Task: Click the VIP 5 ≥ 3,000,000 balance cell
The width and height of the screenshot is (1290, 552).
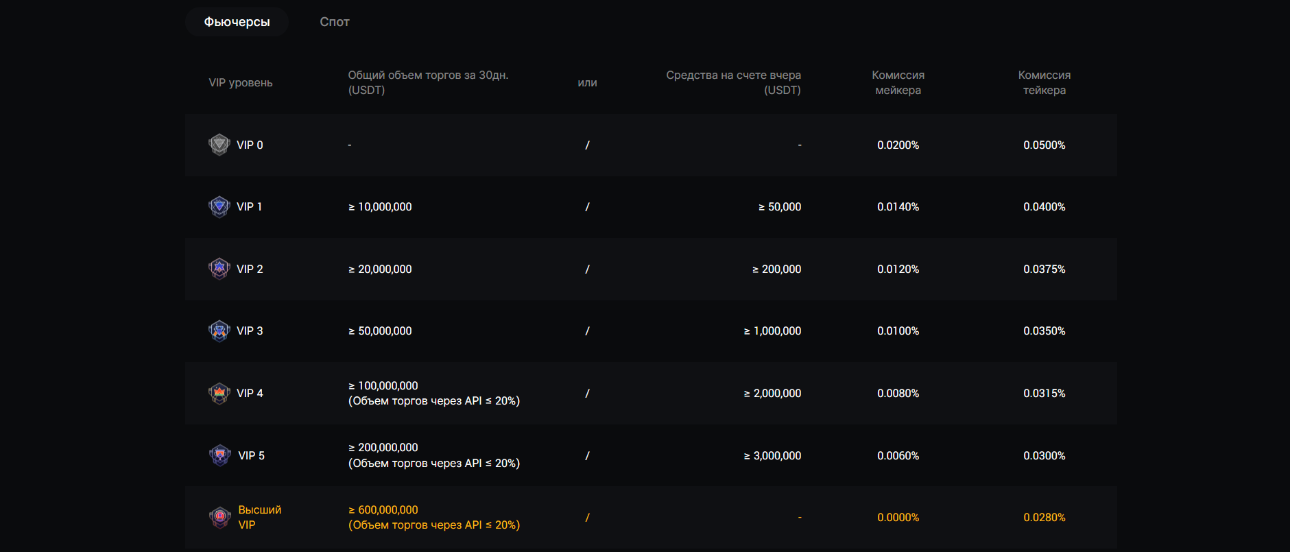Action: pyautogui.click(x=772, y=455)
